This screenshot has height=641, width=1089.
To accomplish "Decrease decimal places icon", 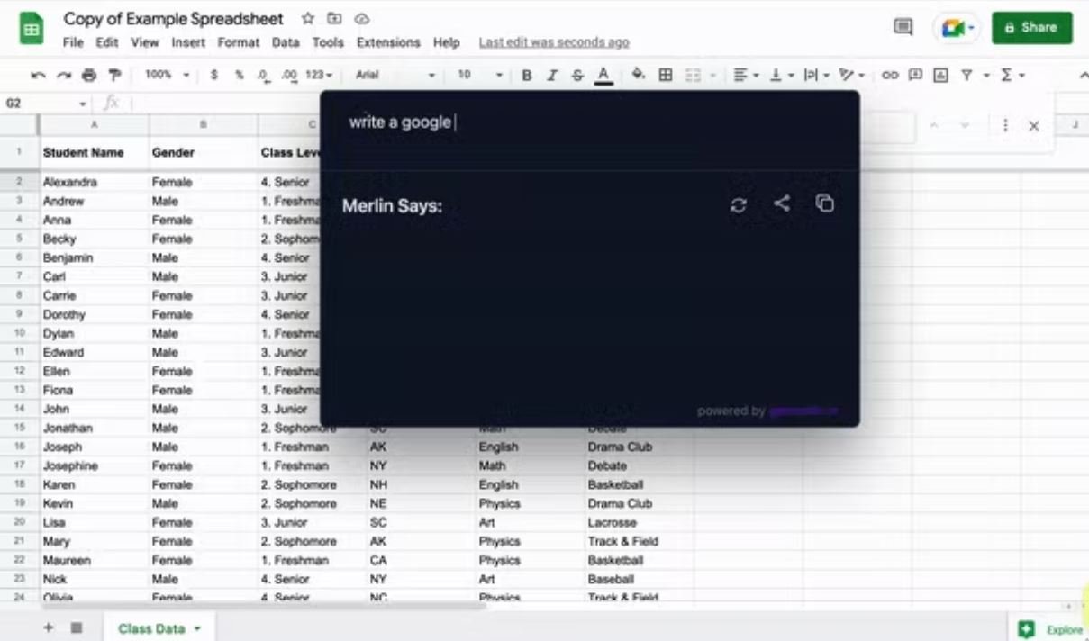I will point(264,76).
